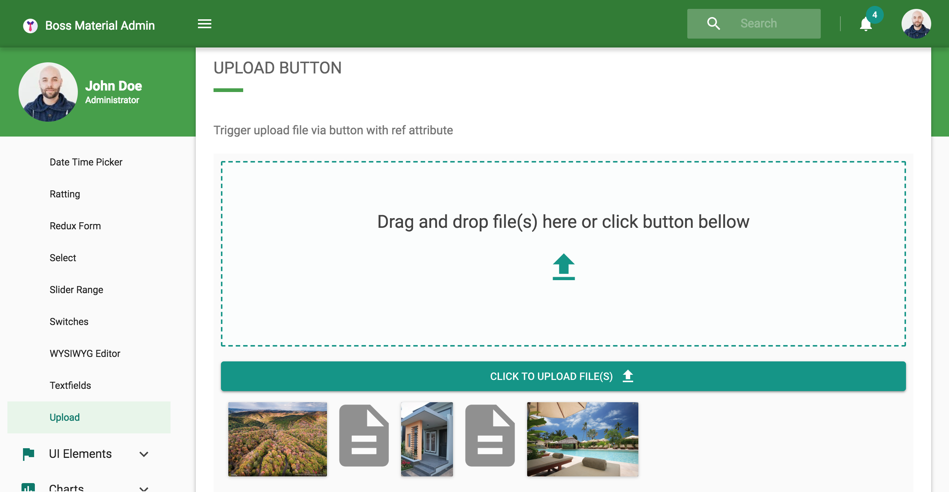Select the aerial forest image thumbnail
Screen dimensions: 949x492
coord(278,439)
